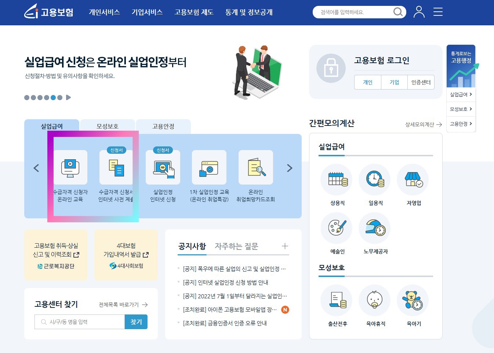Open the user profile icon
The height and width of the screenshot is (353, 494).
pyautogui.click(x=419, y=12)
